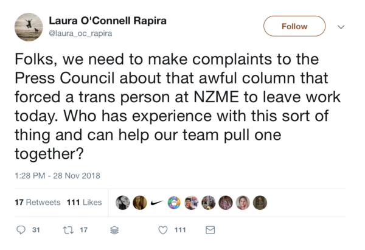The image size is (365, 250).
Task: Open Laura O'Connell Rapira's profile picture
Action: (x=28, y=27)
